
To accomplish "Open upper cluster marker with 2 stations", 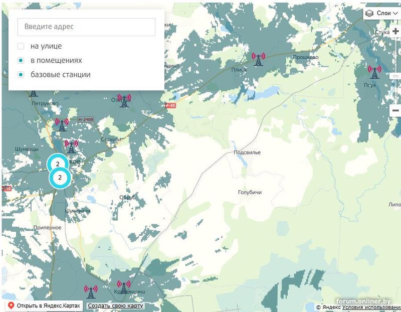I will tap(58, 164).
